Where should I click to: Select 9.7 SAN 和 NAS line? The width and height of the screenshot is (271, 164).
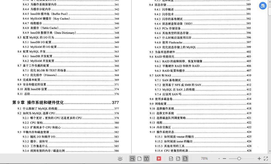click(200, 75)
